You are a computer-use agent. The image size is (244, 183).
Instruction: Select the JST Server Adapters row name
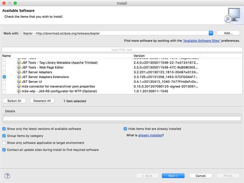pyautogui.click(x=37, y=72)
